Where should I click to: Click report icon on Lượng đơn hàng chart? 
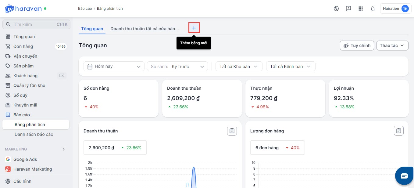point(398,131)
